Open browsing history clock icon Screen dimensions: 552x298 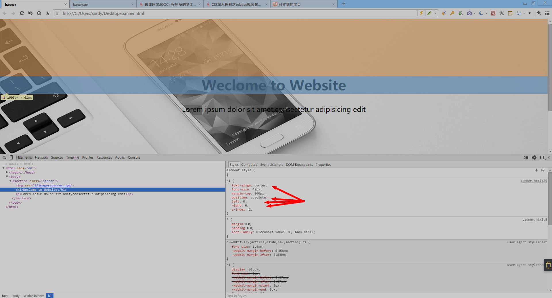39,13
